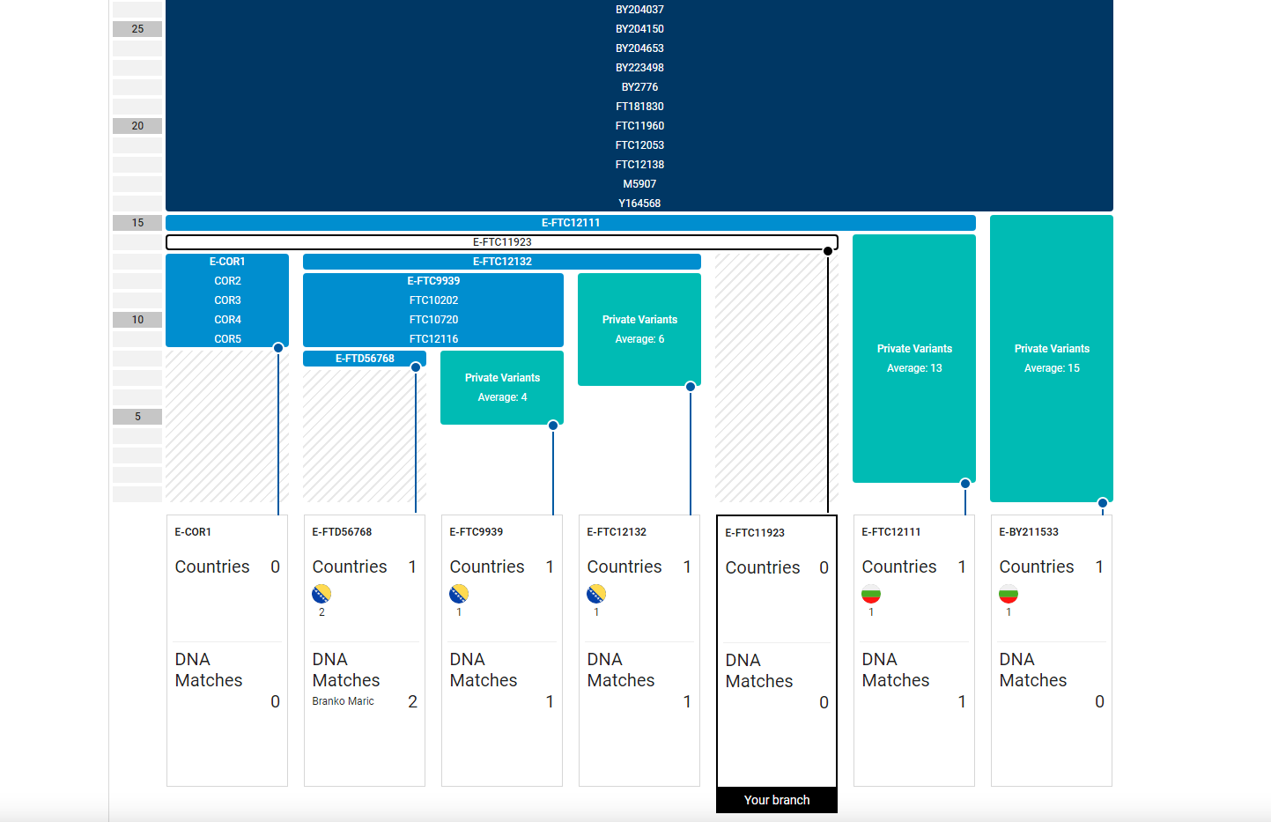Select the node dot under Private Variants Average 4
Screen dimensions: 1271x822
point(553,426)
